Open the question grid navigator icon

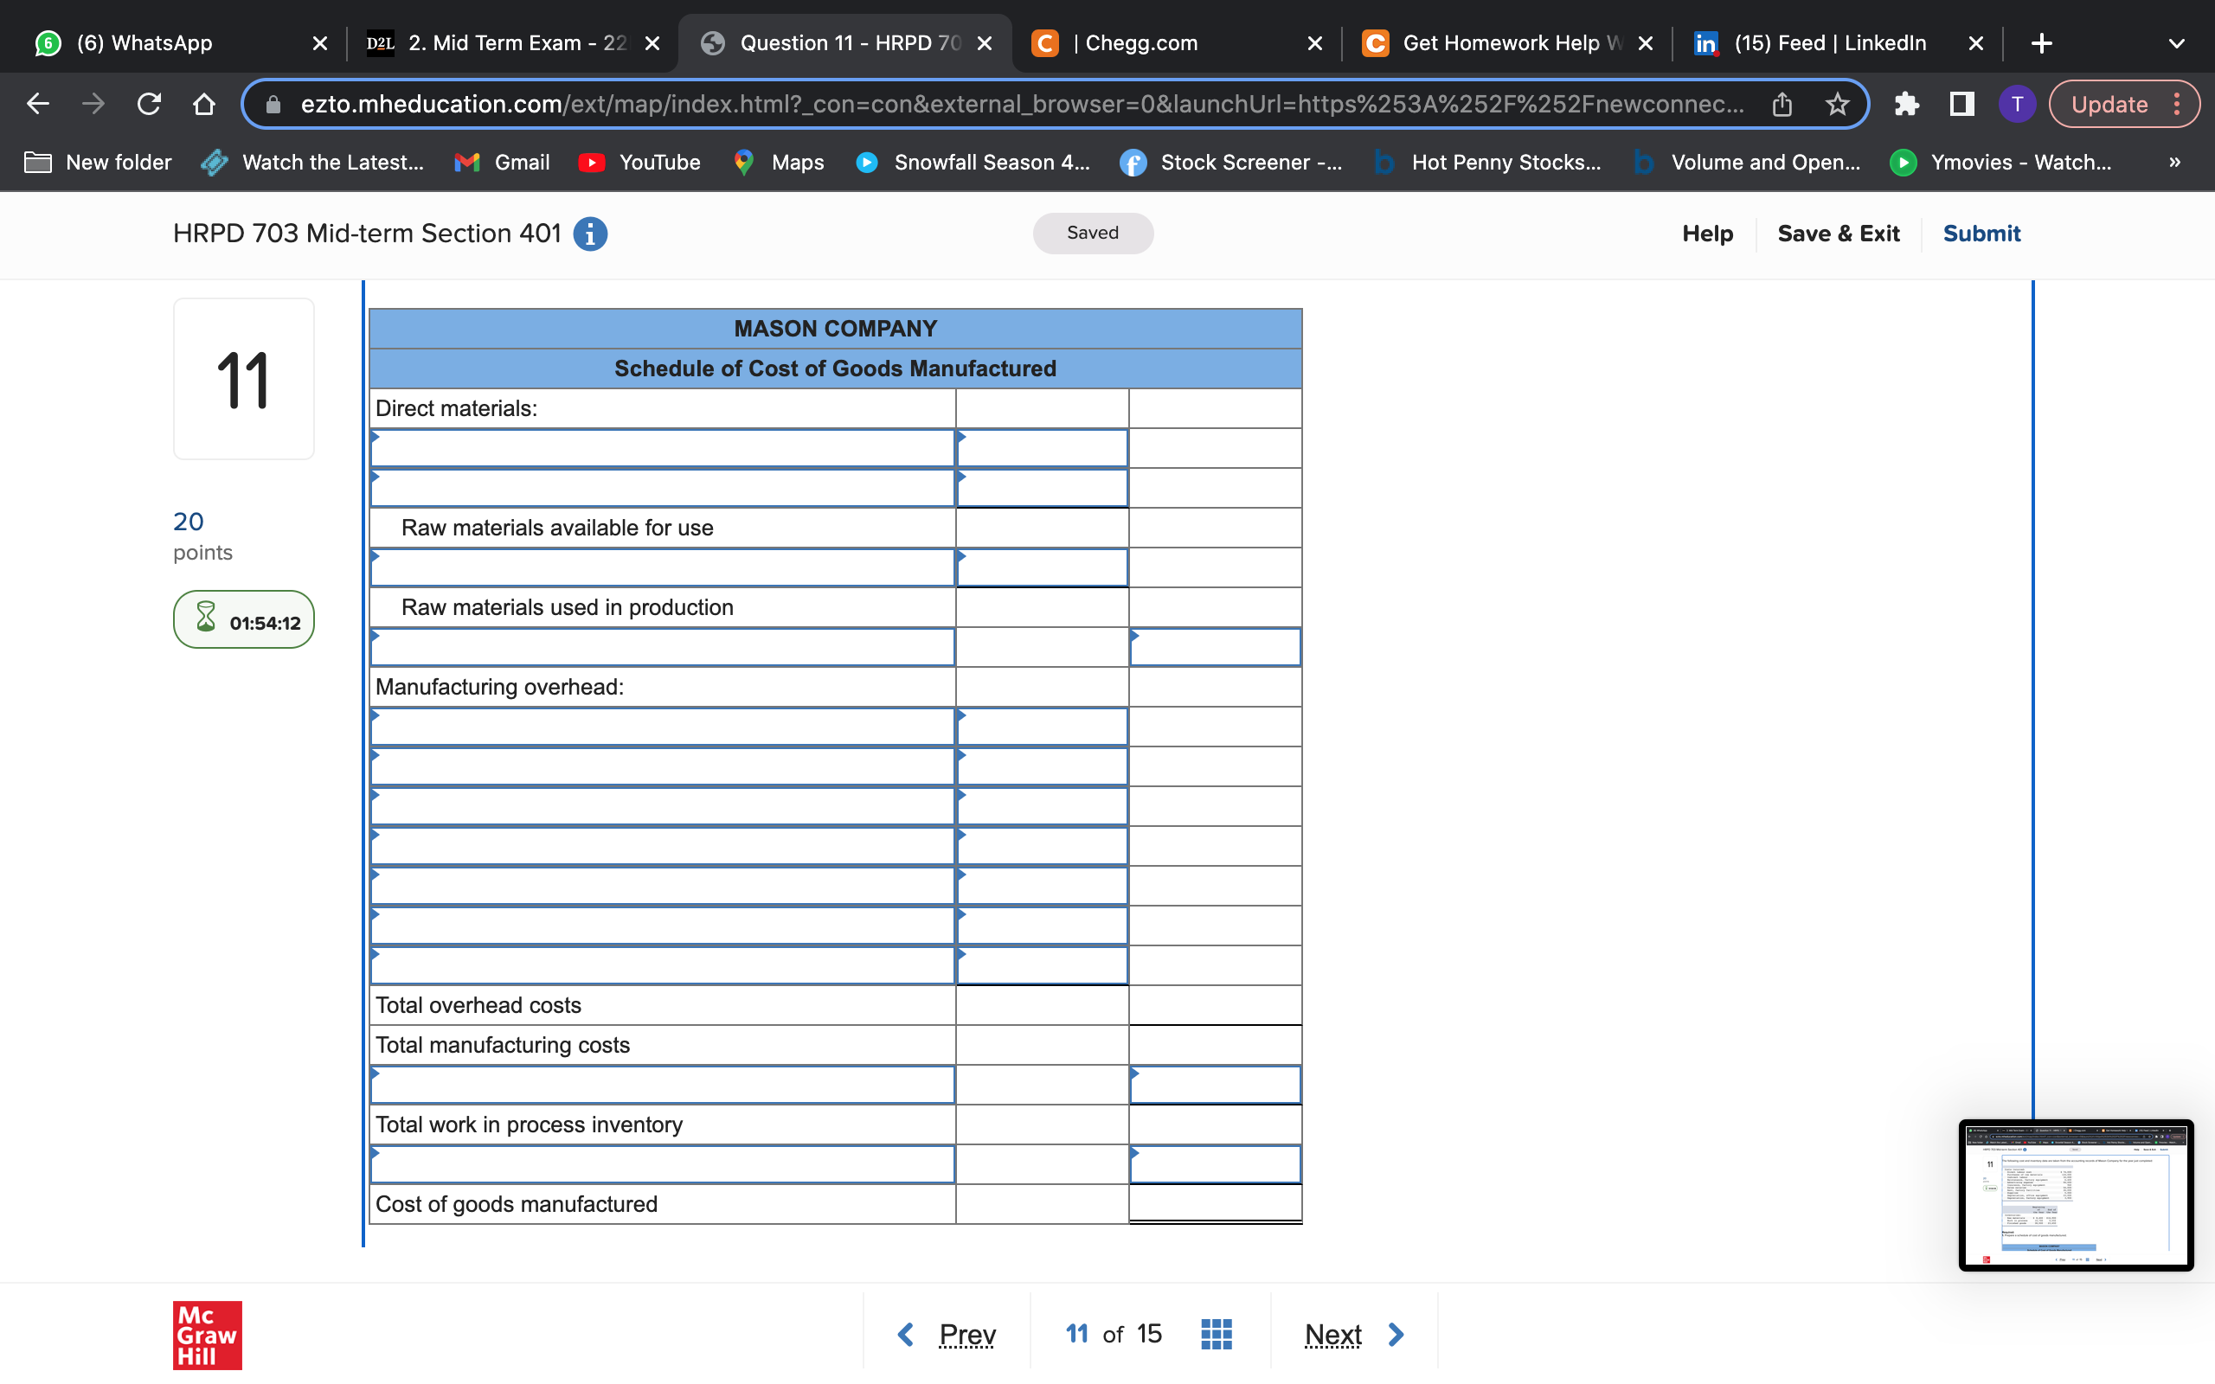click(x=1216, y=1334)
